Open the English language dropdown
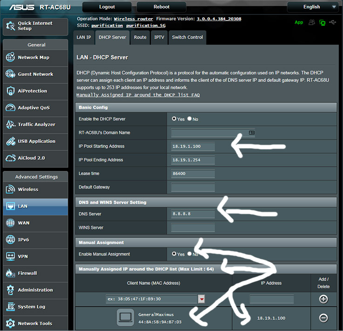The height and width of the screenshot is (331, 343). coord(314,7)
